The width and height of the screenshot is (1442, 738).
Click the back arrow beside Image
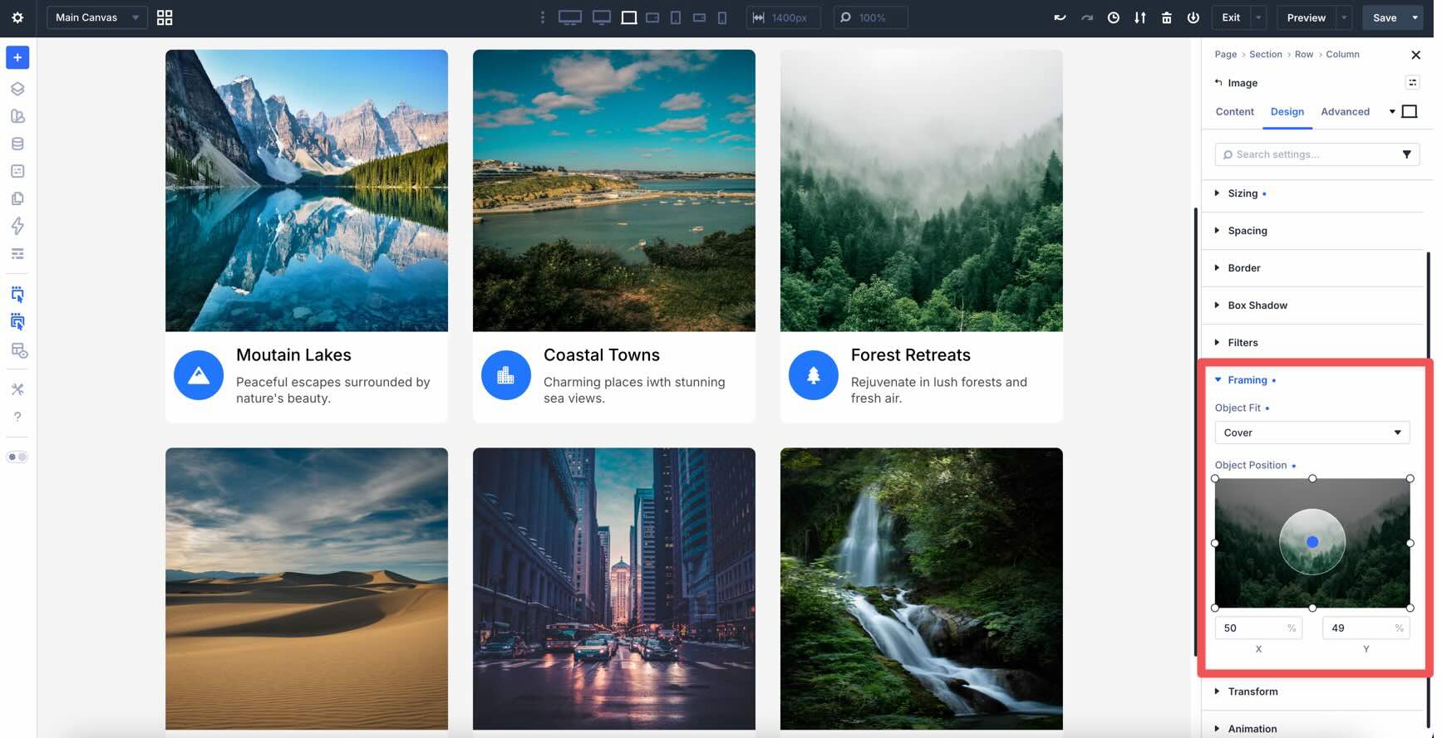tap(1218, 82)
